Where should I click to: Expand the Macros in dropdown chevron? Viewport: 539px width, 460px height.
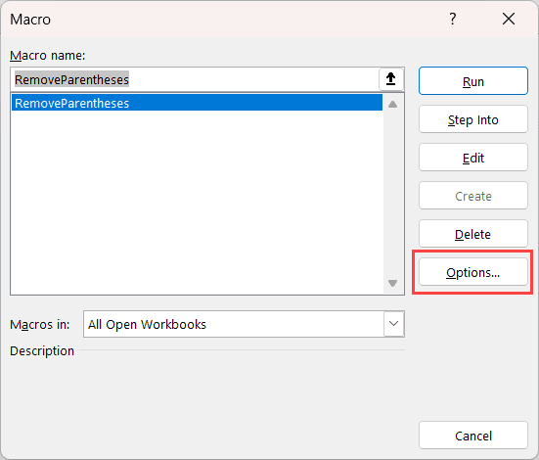click(393, 324)
